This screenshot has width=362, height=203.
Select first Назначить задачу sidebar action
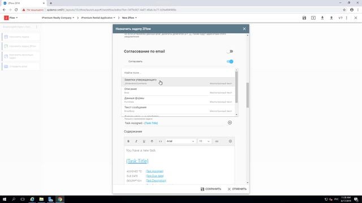(21, 37)
